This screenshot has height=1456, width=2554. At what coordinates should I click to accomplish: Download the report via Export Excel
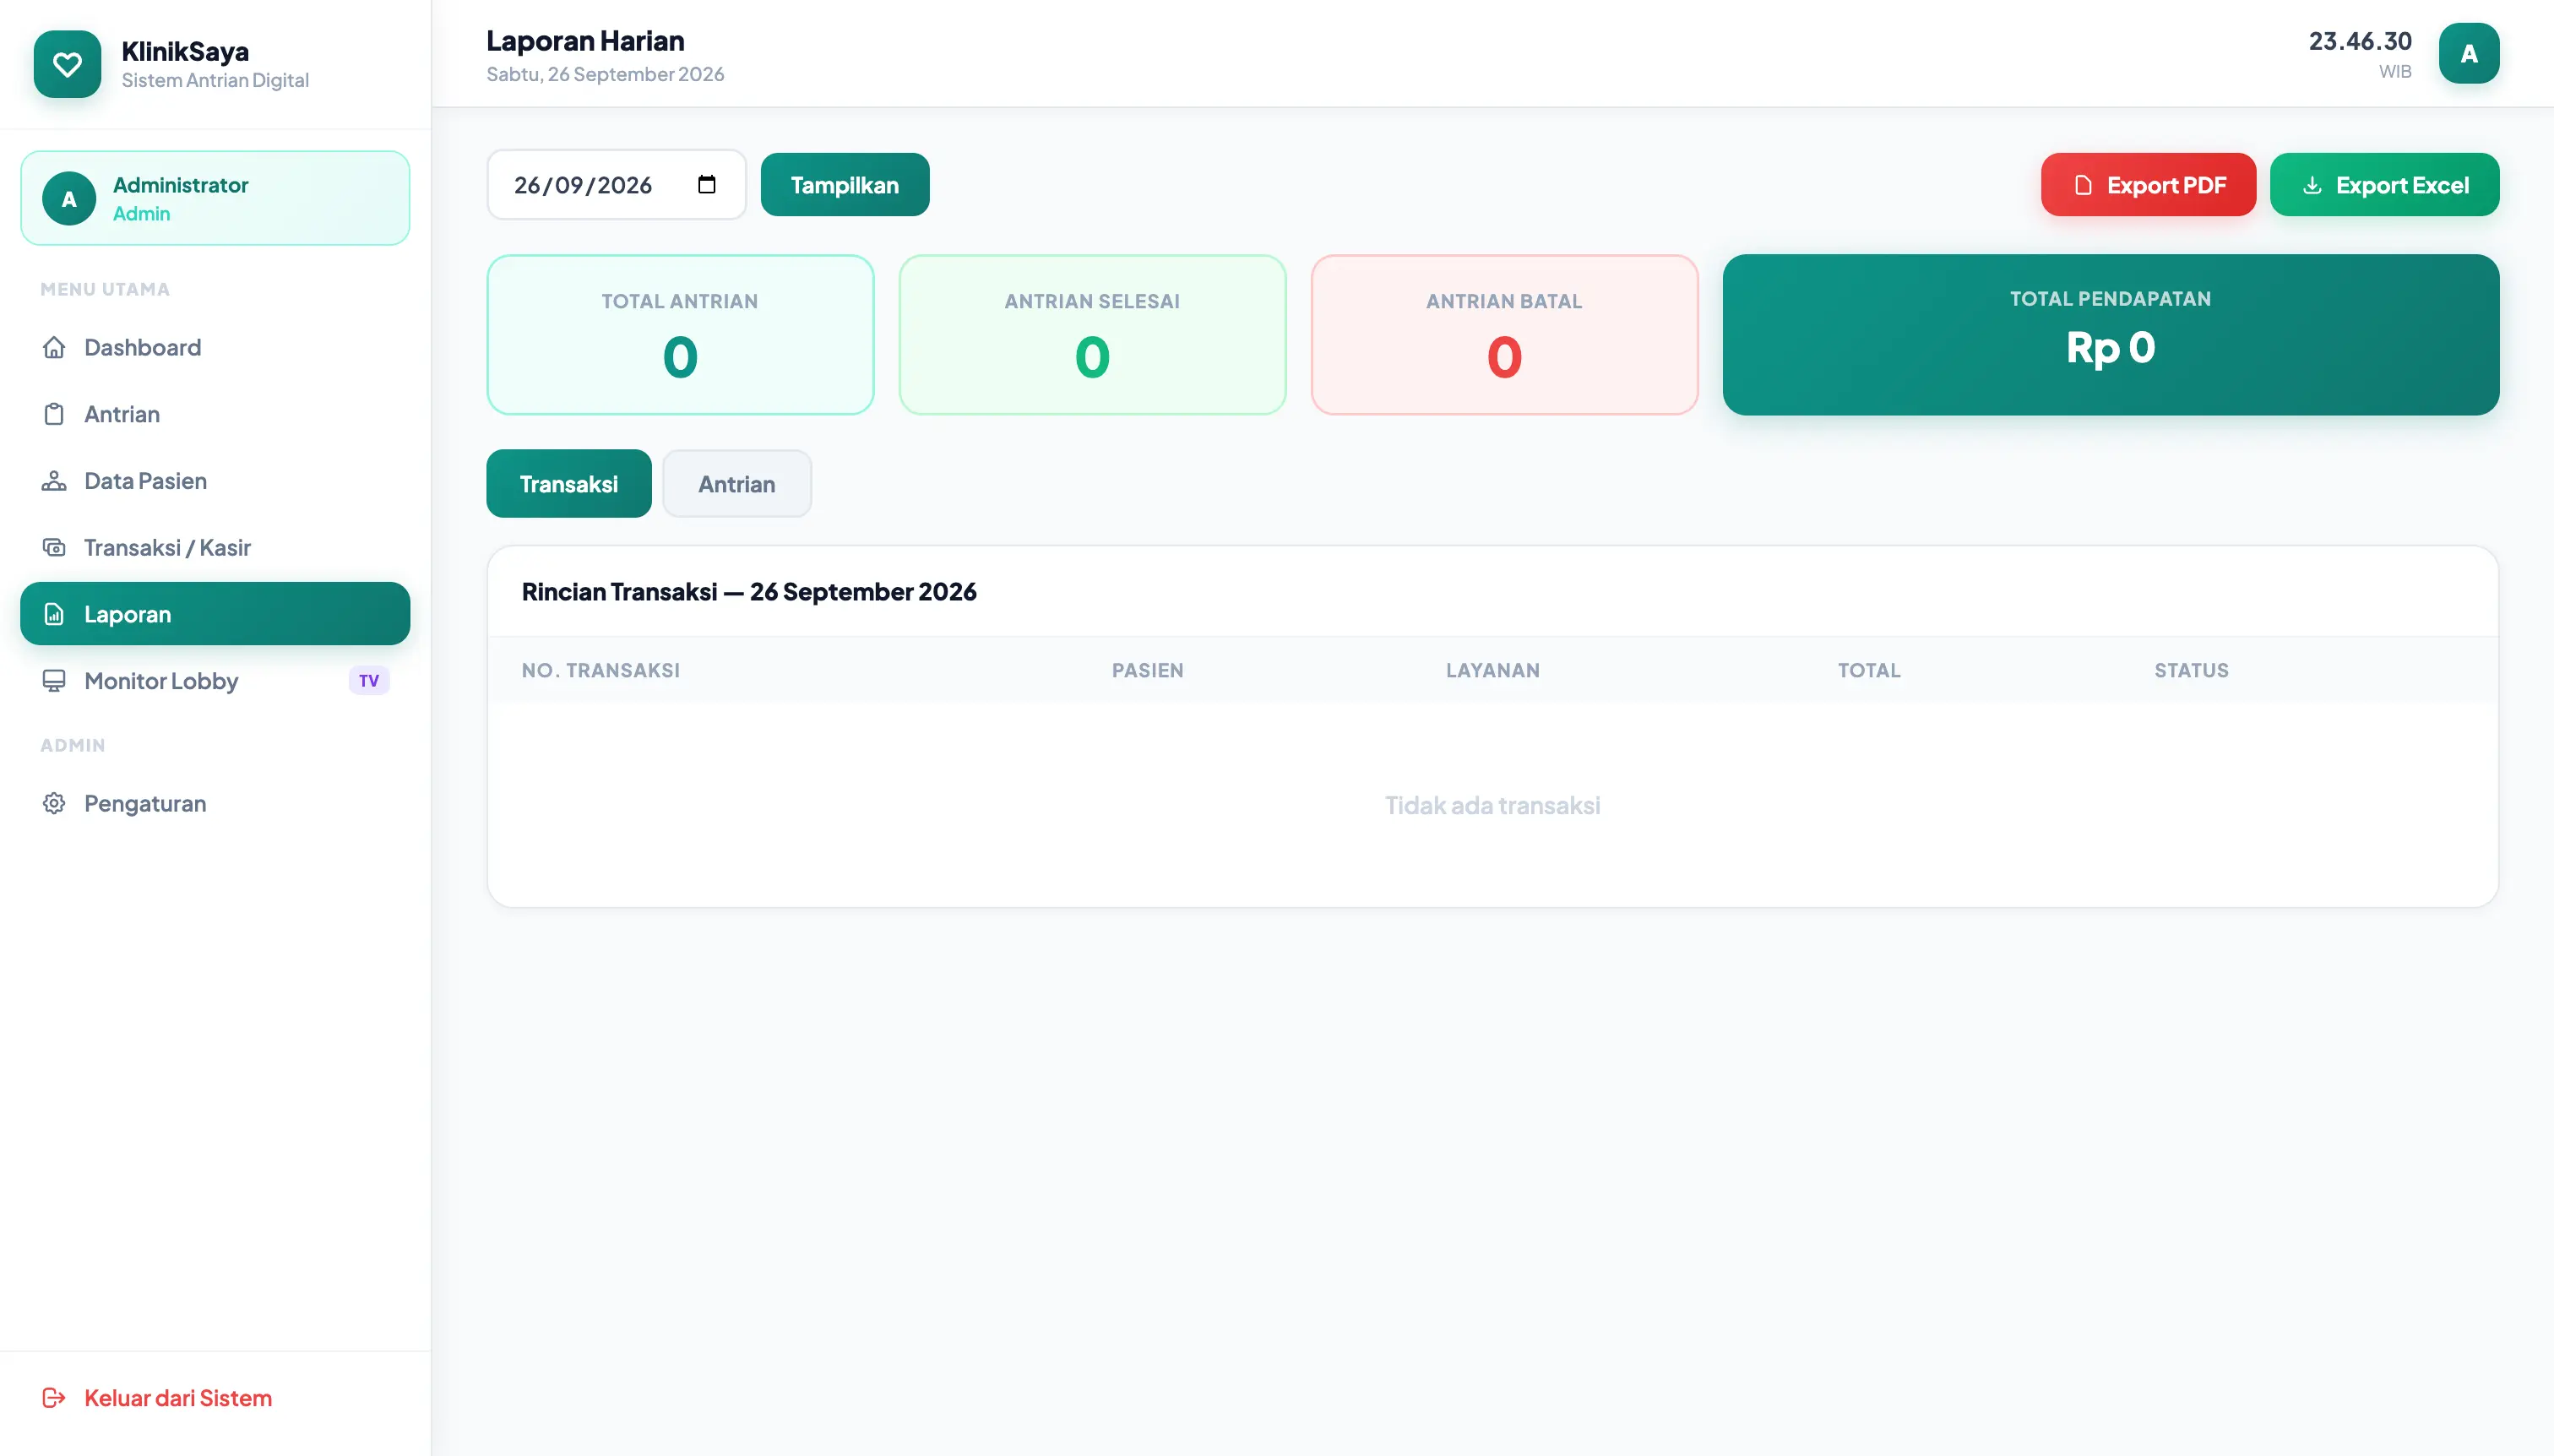pyautogui.click(x=2384, y=185)
